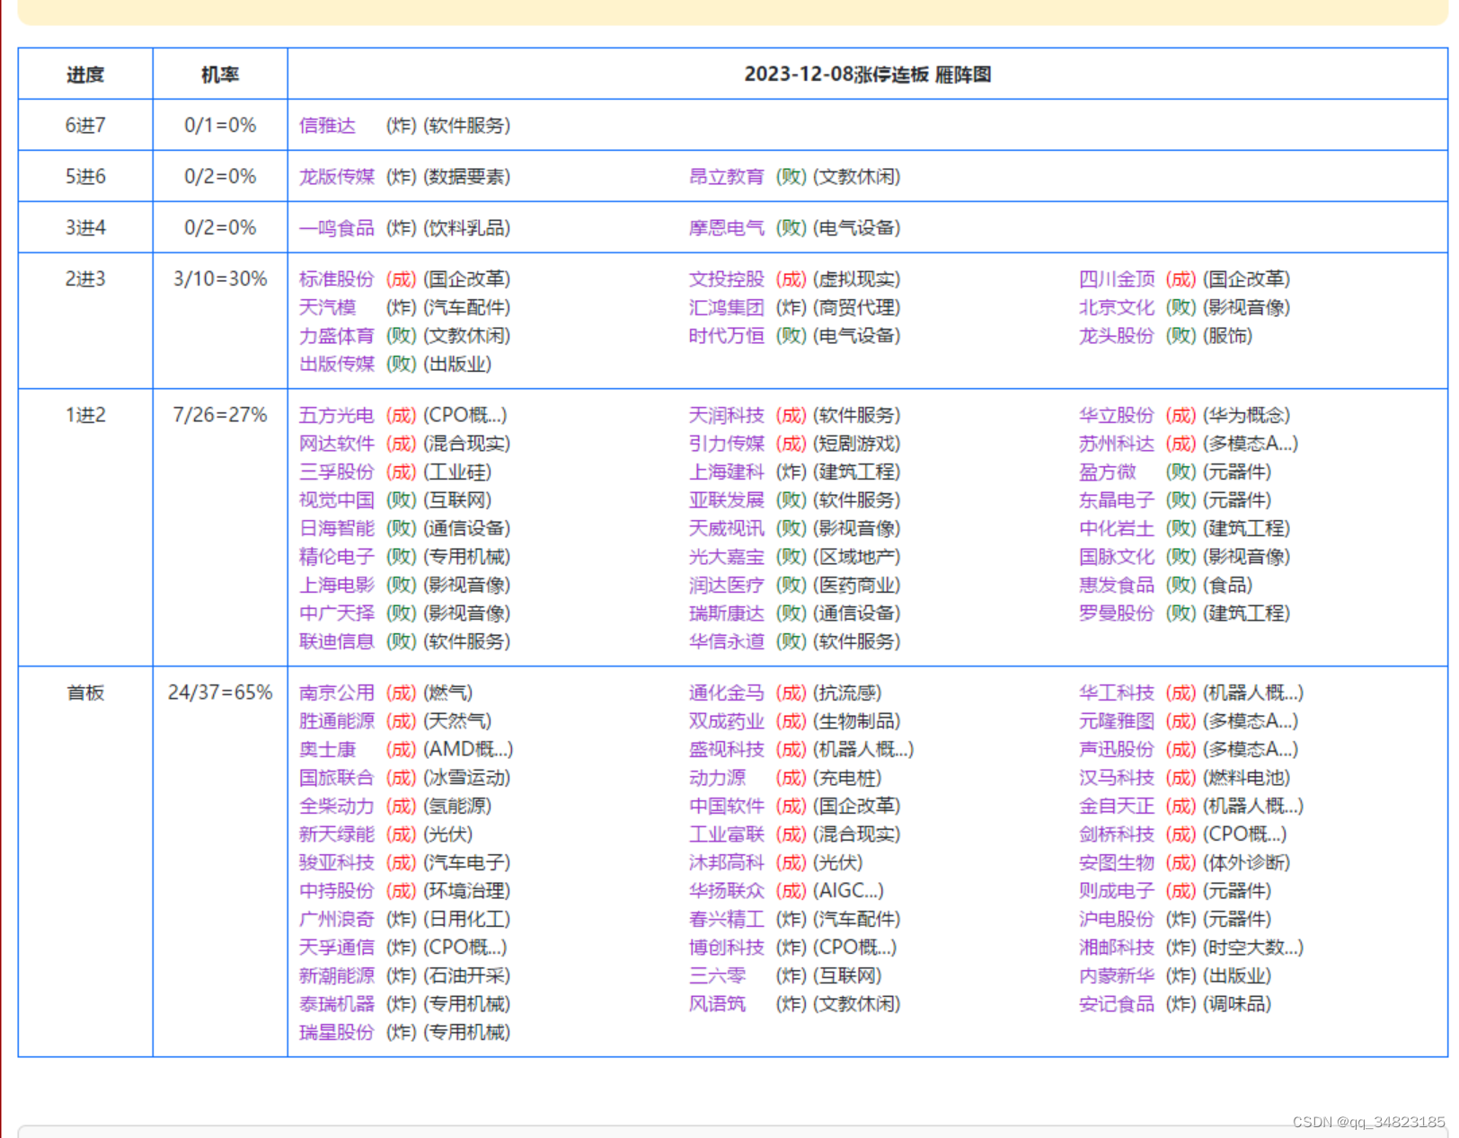Click 内蒙新华 stock link
Image resolution: width=1459 pixels, height=1138 pixels.
(1117, 975)
